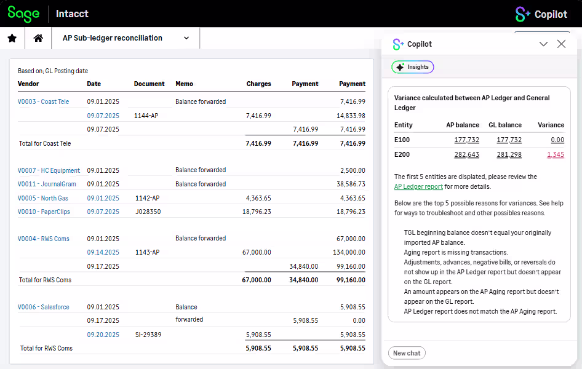Go to the home icon
This screenshot has width=582, height=369.
(x=38, y=38)
